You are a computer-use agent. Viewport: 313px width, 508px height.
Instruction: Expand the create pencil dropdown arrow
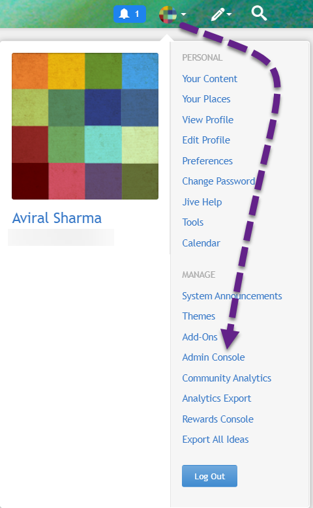click(x=229, y=14)
